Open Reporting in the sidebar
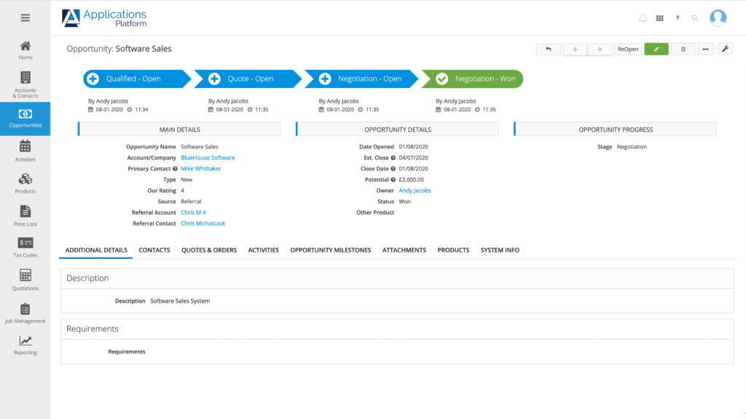Viewport: 746px width, 419px height. point(25,345)
